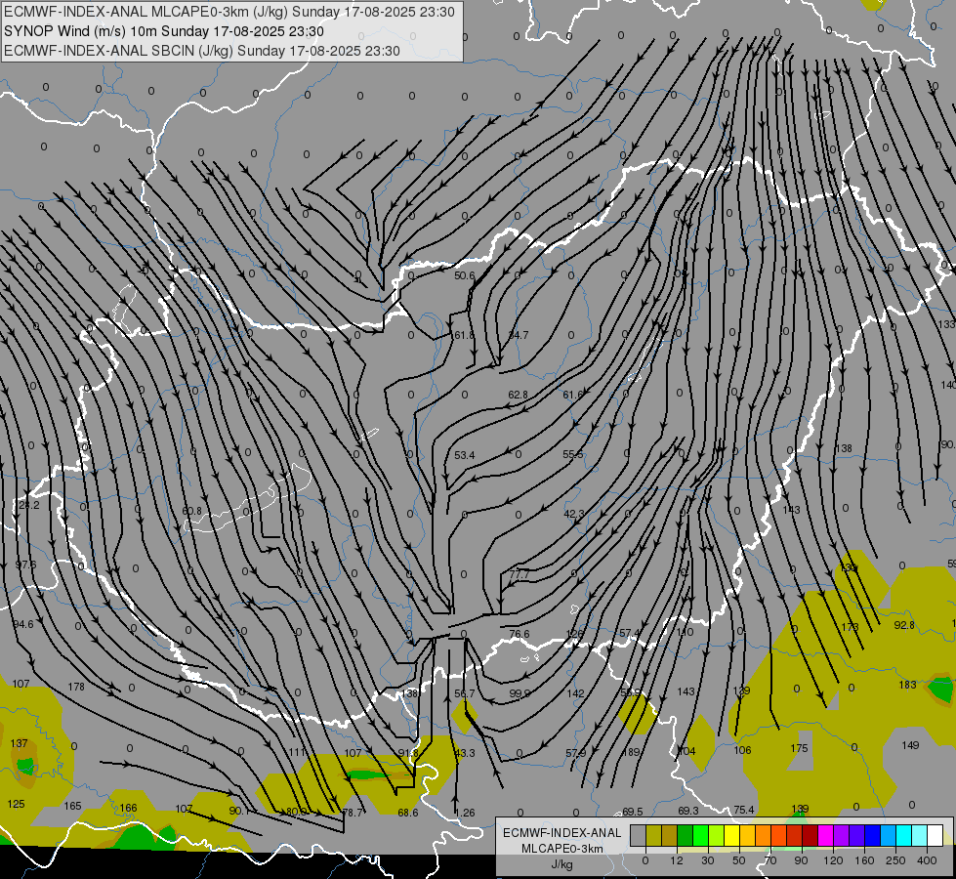Click legend scale value 50
Viewport: 956px width, 879px height.
(738, 860)
